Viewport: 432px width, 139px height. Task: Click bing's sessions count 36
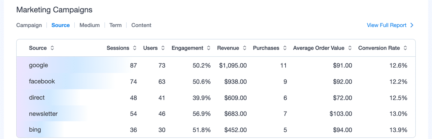133,130
